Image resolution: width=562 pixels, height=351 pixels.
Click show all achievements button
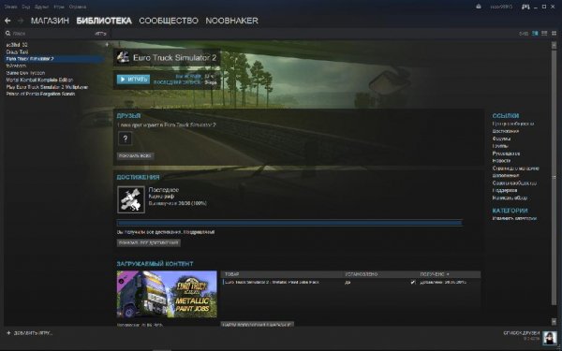[149, 242]
